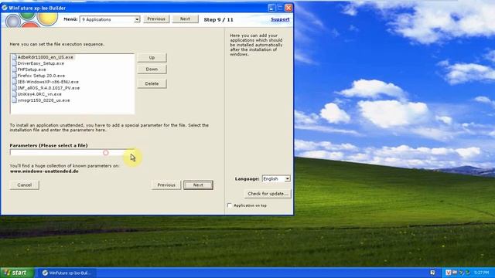This screenshot has width=495, height=278.
Task: Open the Menü dropdown showing 9 Applications
Action: [110, 19]
